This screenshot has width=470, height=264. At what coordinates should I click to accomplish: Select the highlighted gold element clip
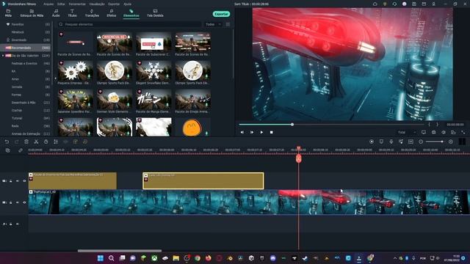tap(203, 181)
